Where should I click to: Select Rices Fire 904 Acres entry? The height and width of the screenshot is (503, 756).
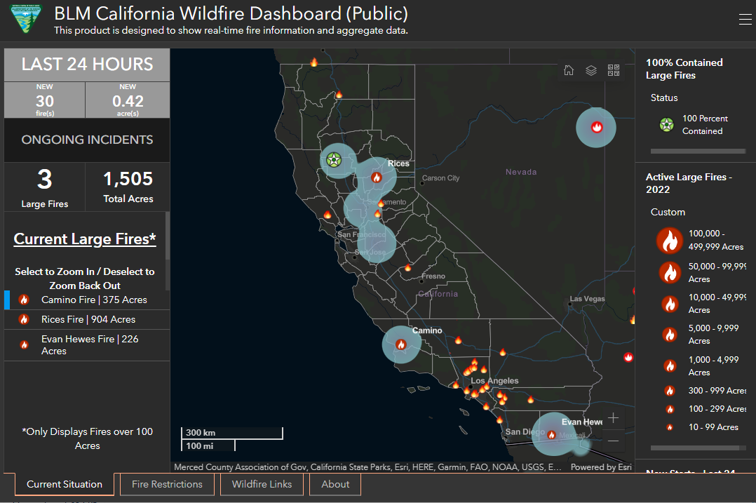(x=88, y=319)
